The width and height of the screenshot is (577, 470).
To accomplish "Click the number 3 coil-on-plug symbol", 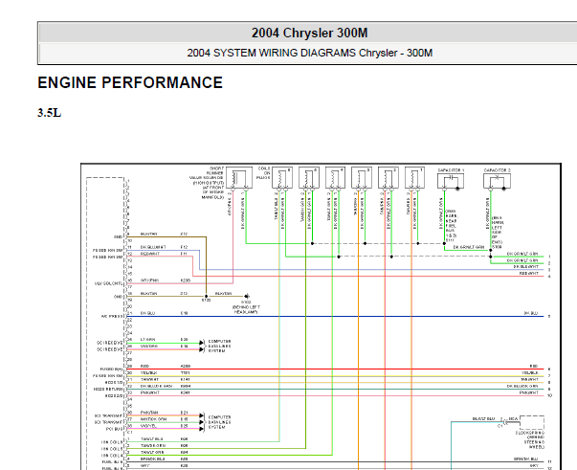I will pyautogui.click(x=362, y=178).
